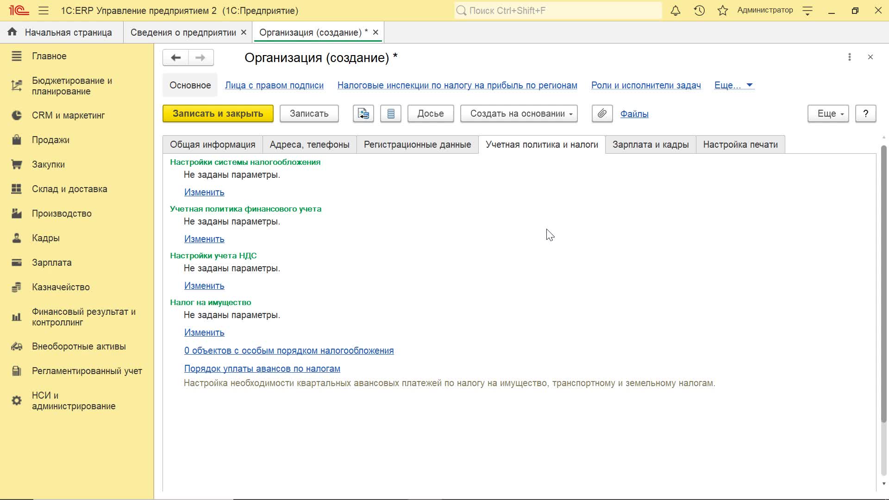Click Изменить under Налог на имущество

point(204,332)
